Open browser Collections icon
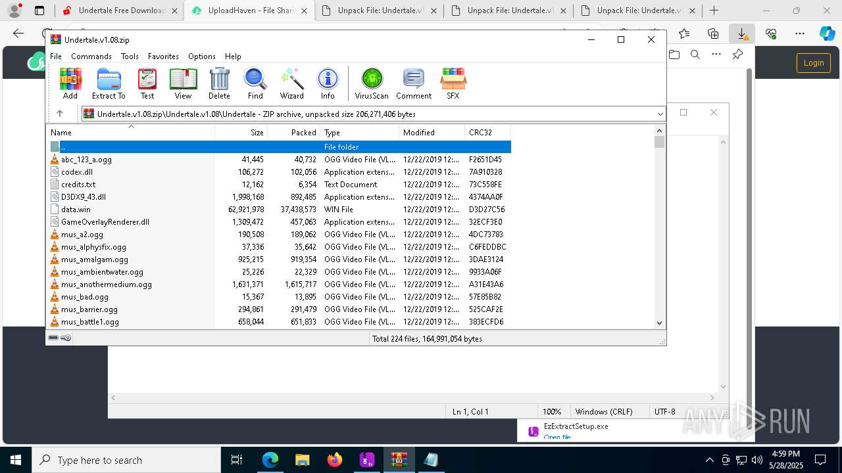The image size is (842, 473). (713, 34)
